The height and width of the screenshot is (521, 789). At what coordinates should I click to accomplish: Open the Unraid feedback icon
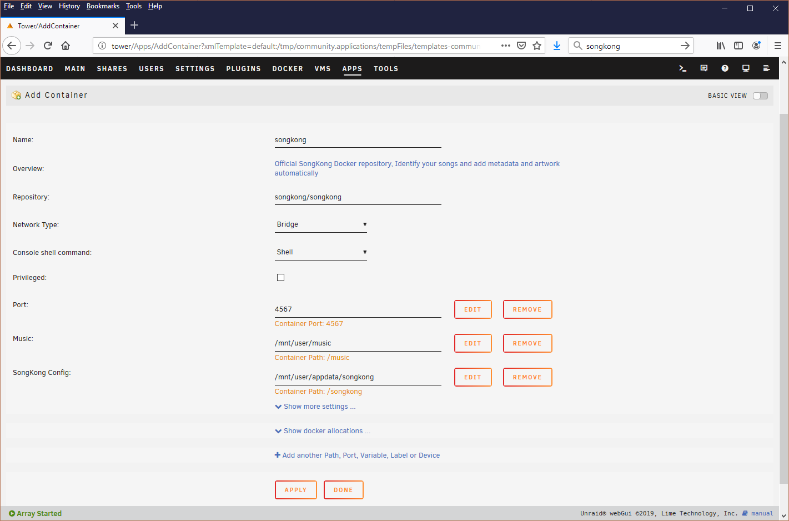704,68
